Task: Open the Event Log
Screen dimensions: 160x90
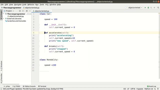Action: pos(151,86)
